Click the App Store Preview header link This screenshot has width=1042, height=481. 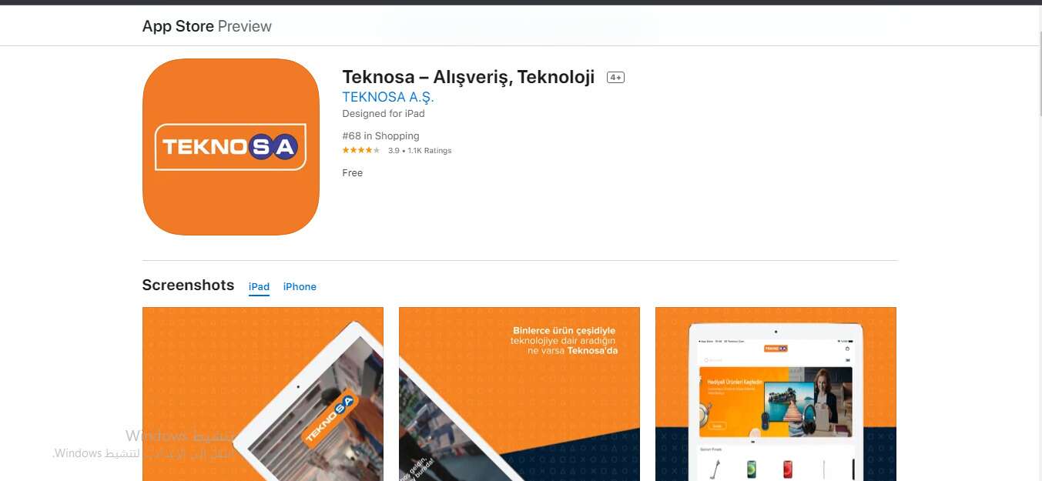pyautogui.click(x=206, y=26)
